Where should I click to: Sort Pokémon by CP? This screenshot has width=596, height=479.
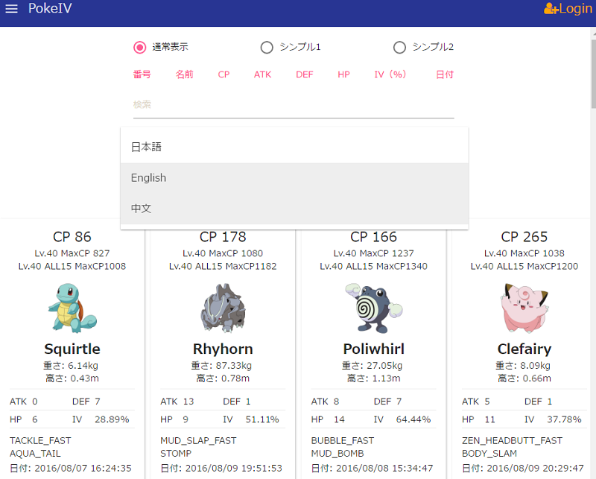(223, 74)
